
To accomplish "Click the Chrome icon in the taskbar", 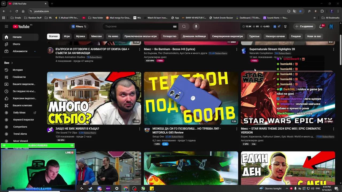I will [x=126, y=189].
